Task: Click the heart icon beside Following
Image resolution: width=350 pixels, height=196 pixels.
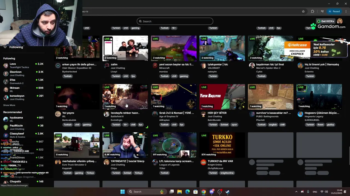Action: pyautogui.click(x=5, y=47)
